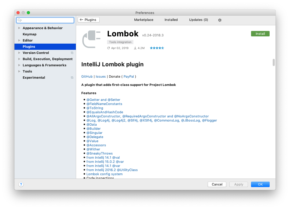Open the @Getter and @Setter link
290x209 pixels.
coord(103,100)
